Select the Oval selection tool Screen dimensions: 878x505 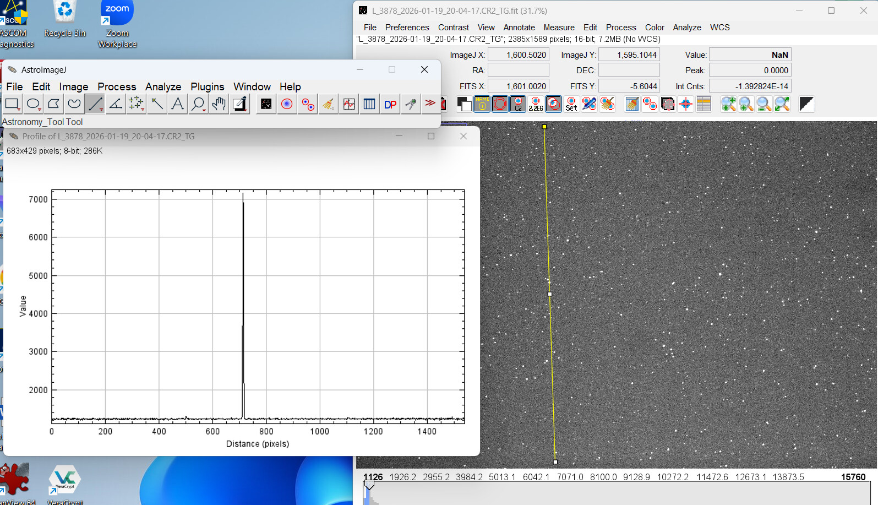[33, 104]
